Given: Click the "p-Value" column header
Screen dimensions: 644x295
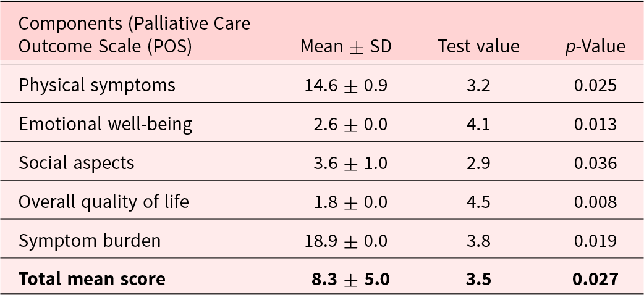Looking at the screenshot, I should (595, 47).
